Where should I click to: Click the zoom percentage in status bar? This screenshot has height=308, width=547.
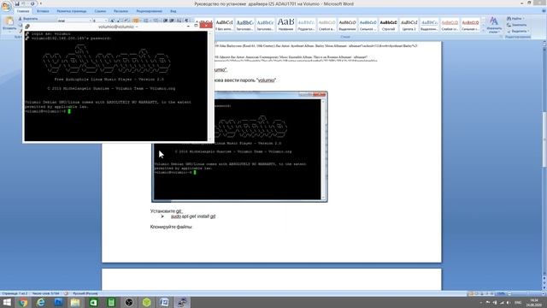501,293
